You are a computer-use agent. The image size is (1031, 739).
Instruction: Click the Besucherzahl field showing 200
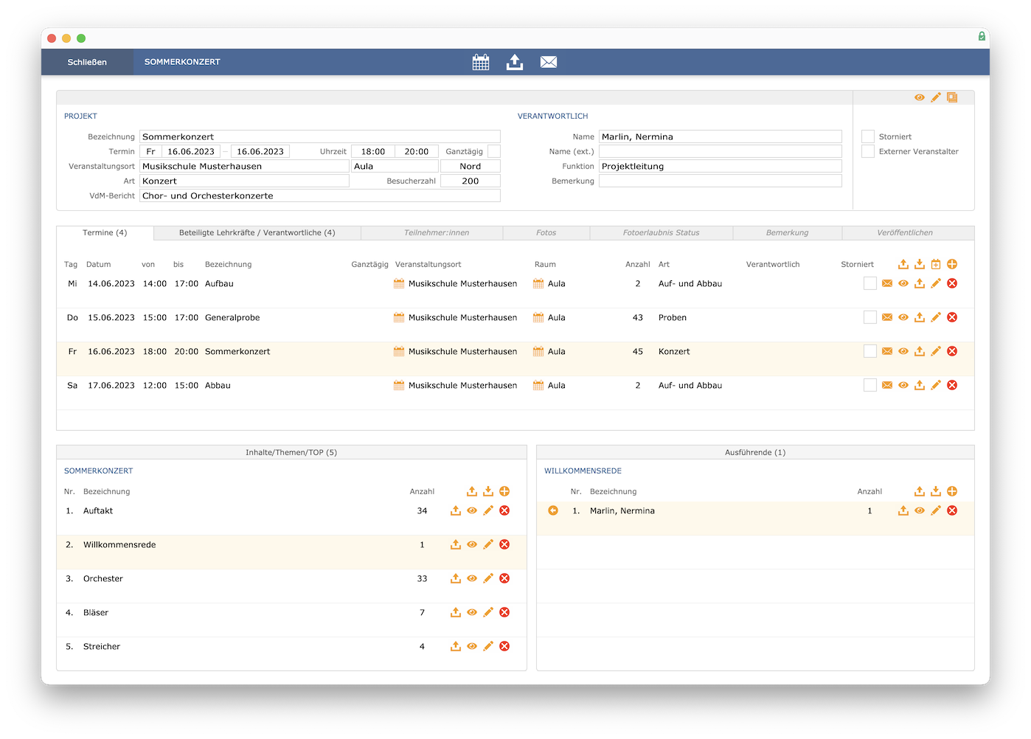tap(471, 181)
